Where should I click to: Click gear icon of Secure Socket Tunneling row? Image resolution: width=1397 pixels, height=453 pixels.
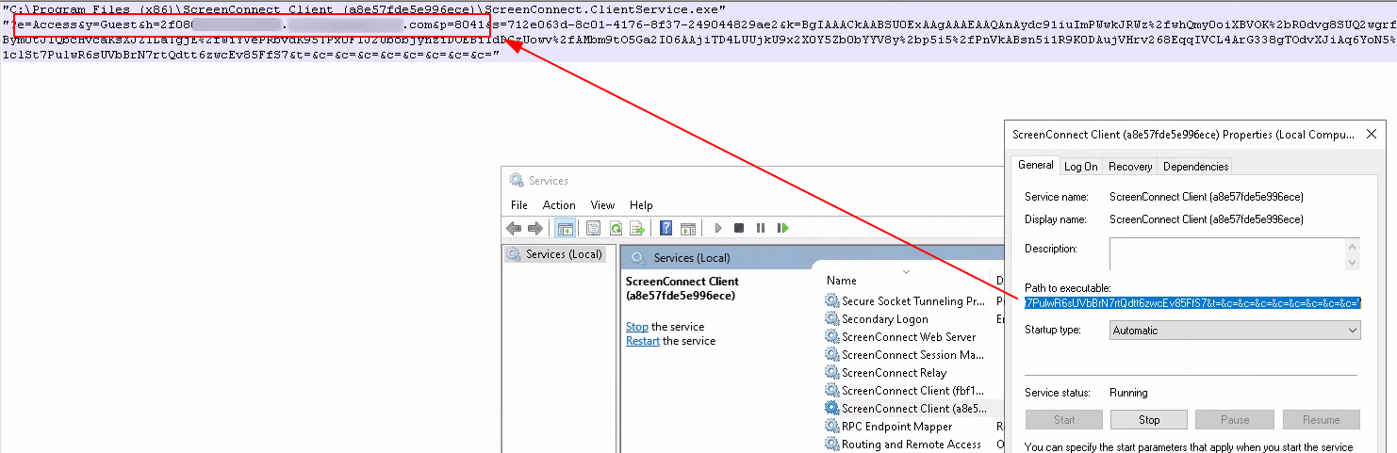[x=831, y=301]
